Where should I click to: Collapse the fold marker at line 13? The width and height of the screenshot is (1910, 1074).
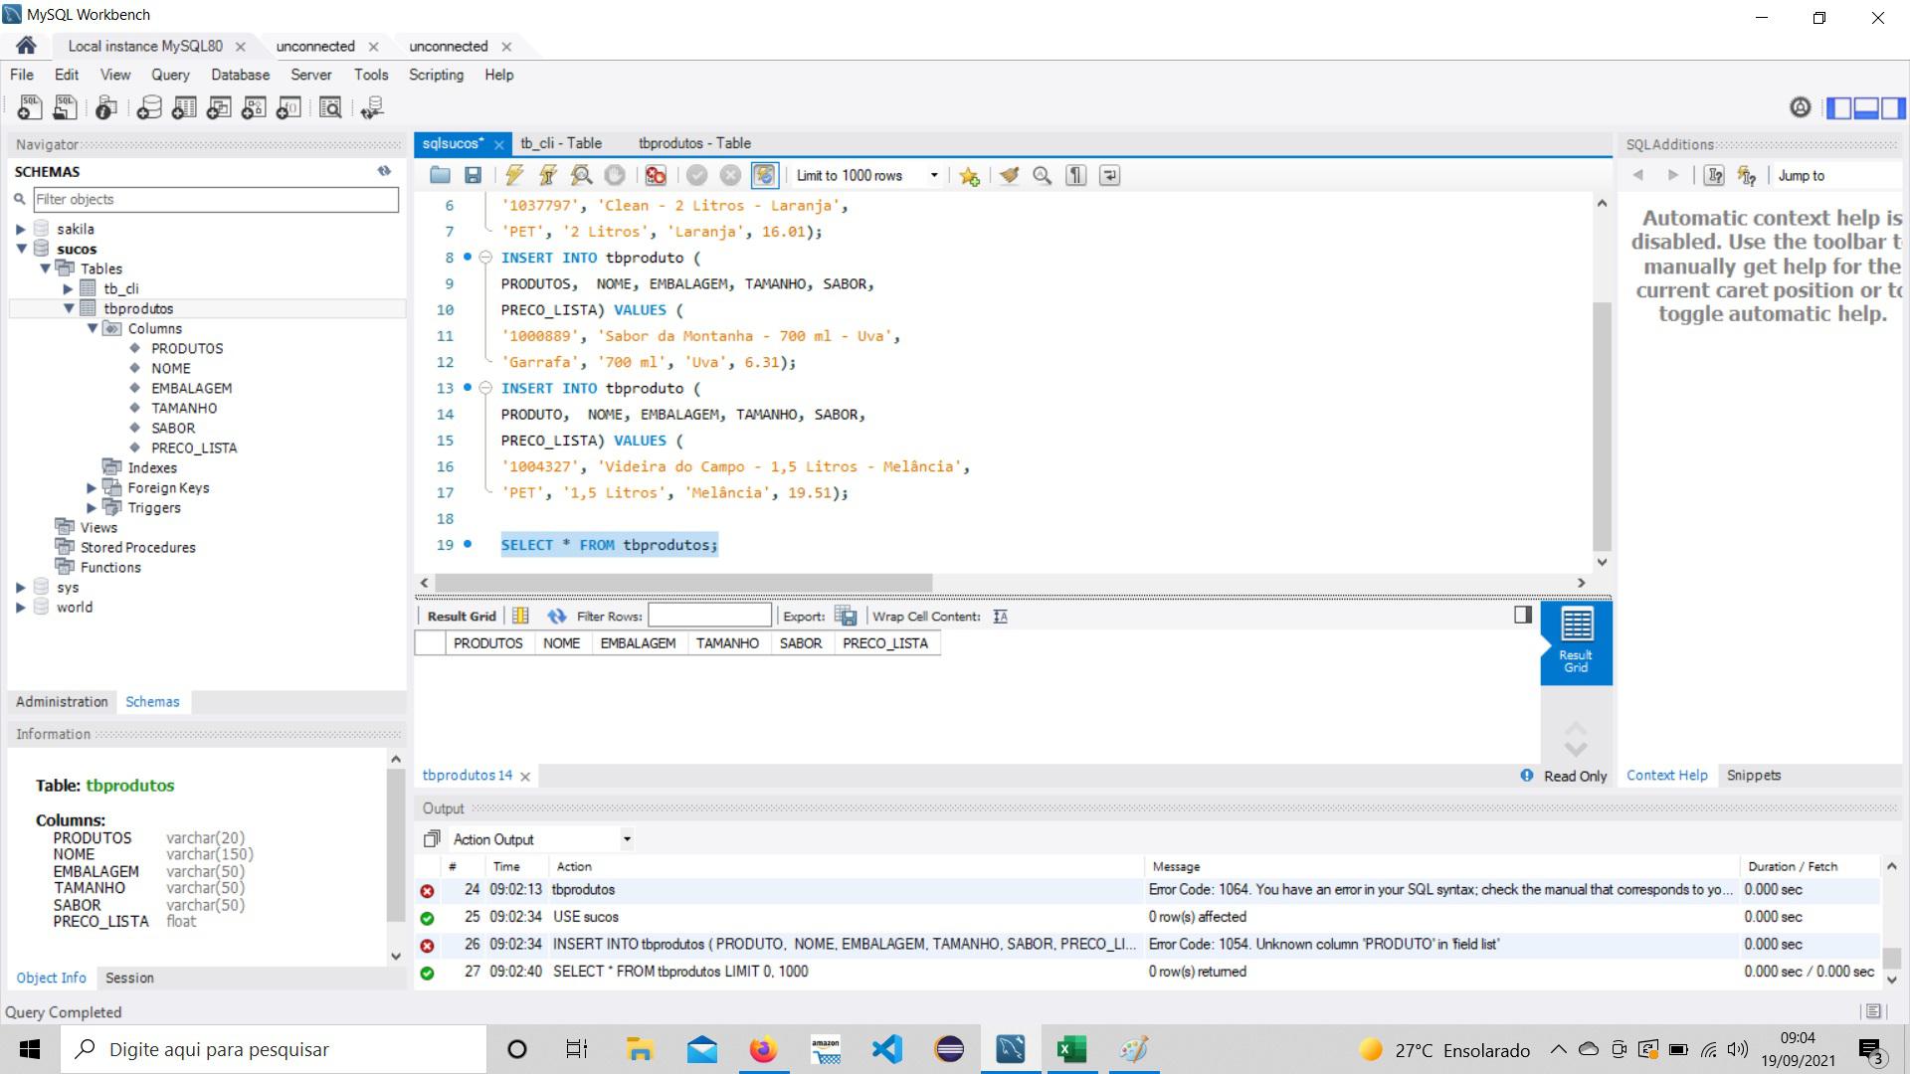coord(485,388)
